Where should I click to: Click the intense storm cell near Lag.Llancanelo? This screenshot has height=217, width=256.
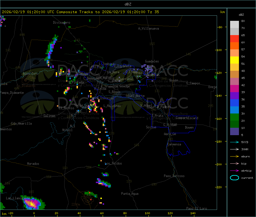(x=33, y=203)
